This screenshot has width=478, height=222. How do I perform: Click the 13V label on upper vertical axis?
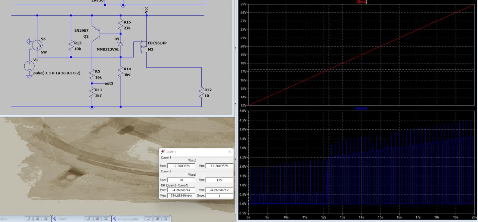(243, 106)
